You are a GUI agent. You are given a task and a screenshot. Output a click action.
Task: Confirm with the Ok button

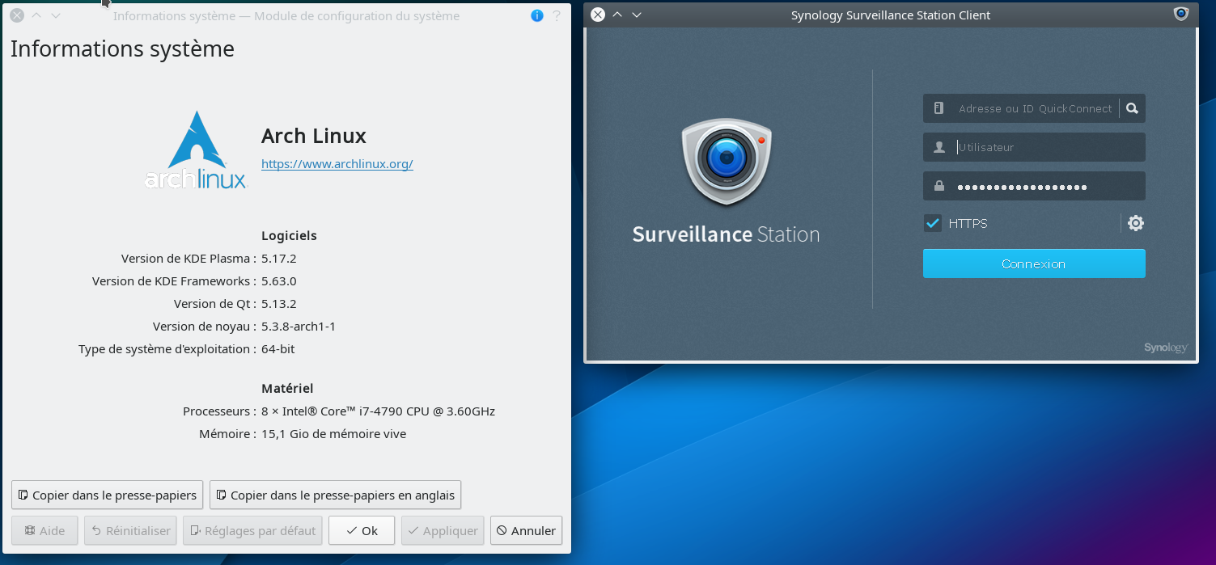[362, 530]
